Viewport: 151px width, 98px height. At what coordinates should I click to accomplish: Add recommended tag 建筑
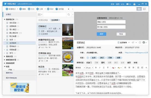click(x=103, y=63)
